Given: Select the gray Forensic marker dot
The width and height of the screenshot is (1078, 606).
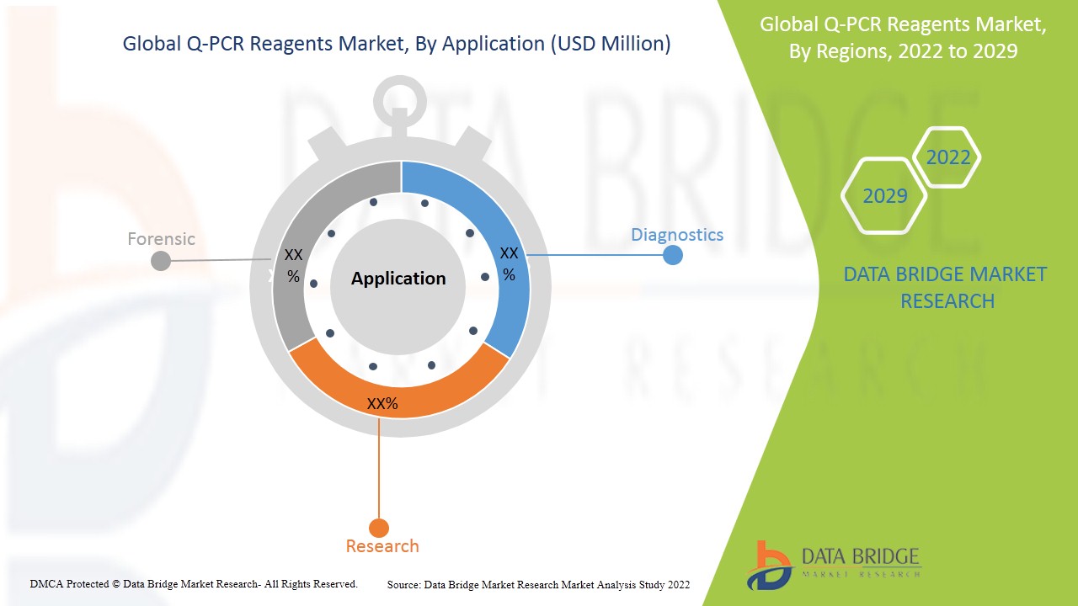Looking at the screenshot, I should pyautogui.click(x=159, y=261).
